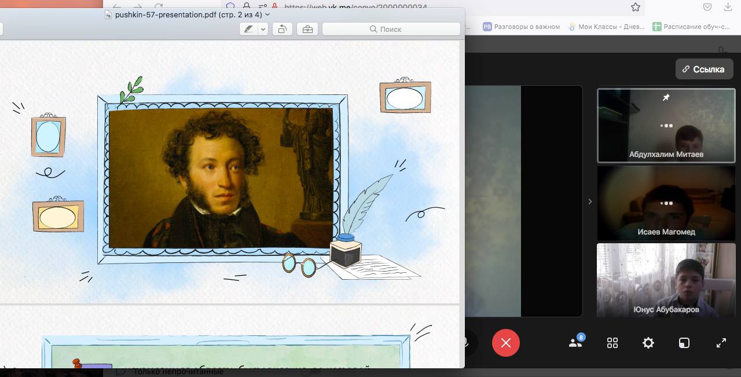Enable picture-in-picture mini window
741x377 pixels.
(684, 343)
